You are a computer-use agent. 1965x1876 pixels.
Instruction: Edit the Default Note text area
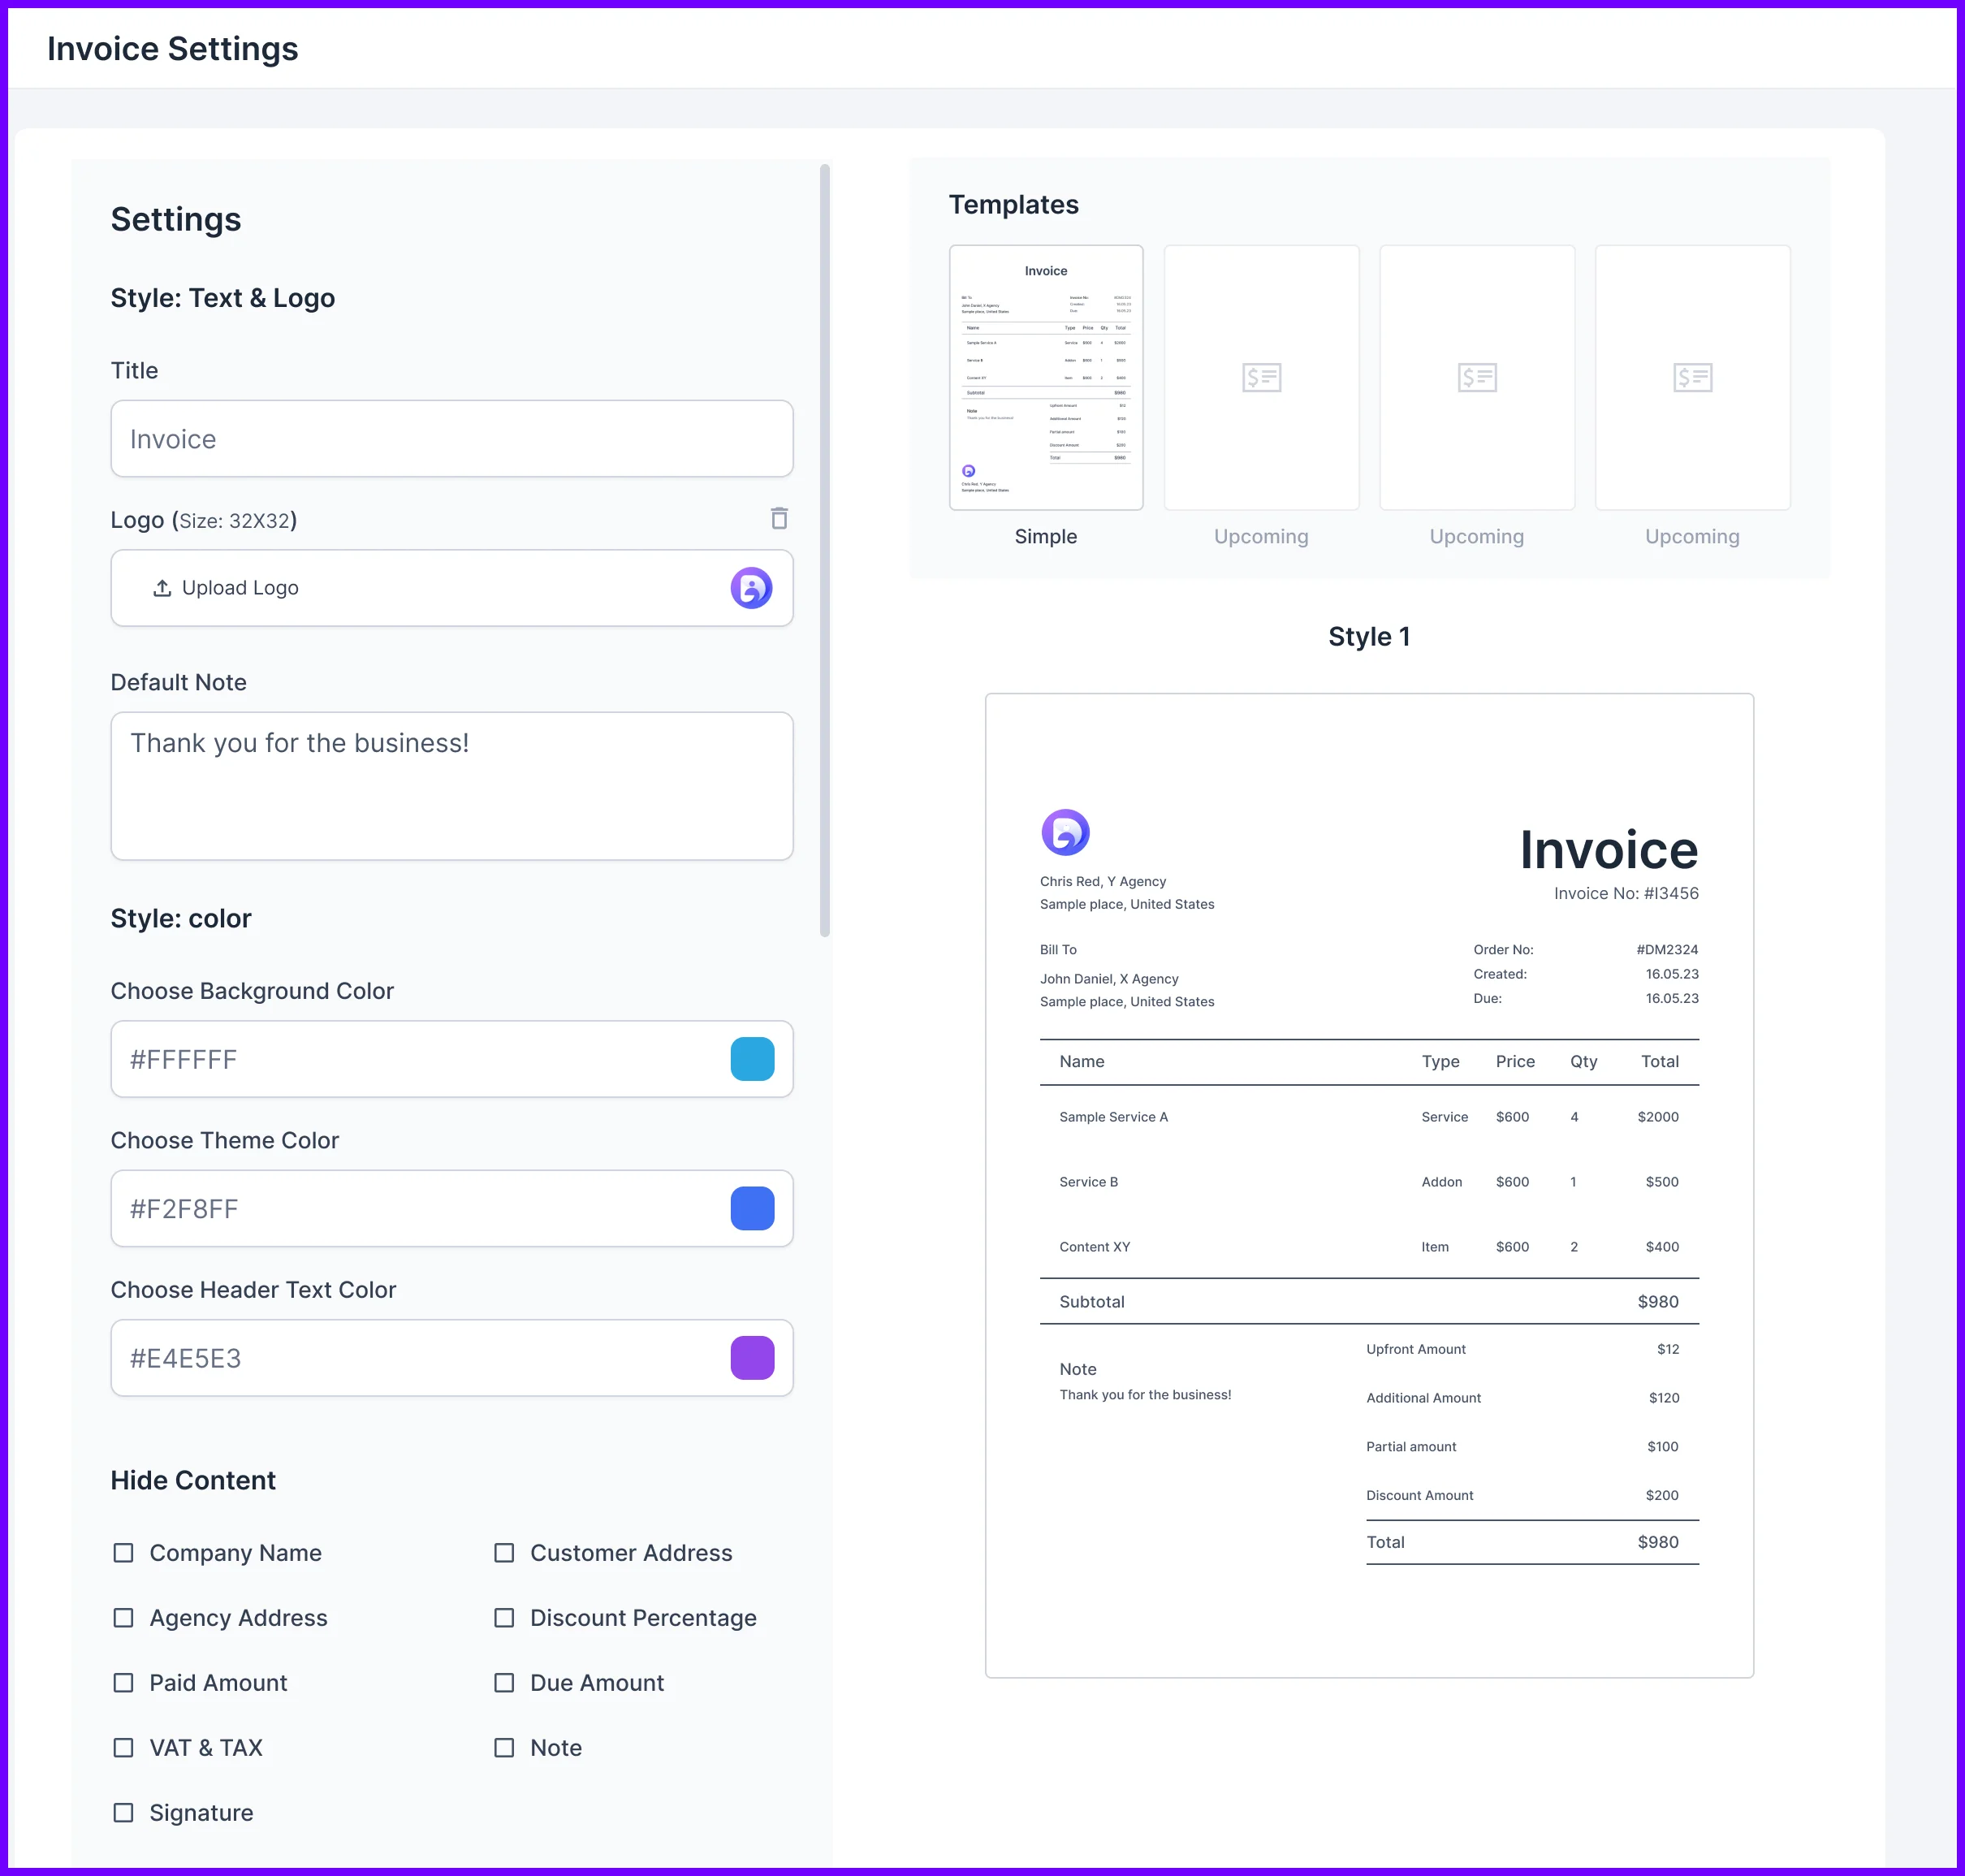pyautogui.click(x=451, y=786)
